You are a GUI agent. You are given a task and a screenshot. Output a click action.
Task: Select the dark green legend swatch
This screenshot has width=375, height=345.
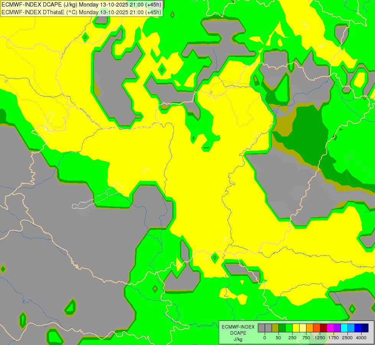click(x=282, y=328)
